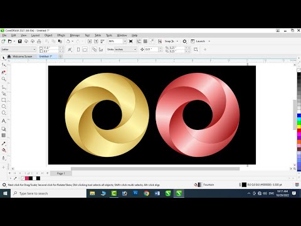Set page to portrait orientation
301x226 pixels.
coord(78,50)
